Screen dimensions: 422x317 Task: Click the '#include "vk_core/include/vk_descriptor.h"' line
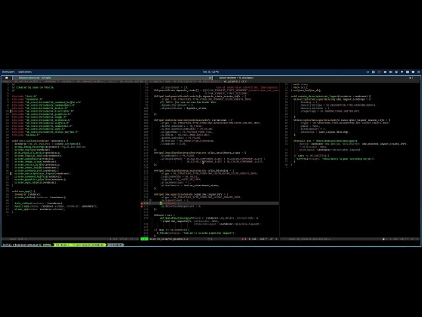pos(42,111)
